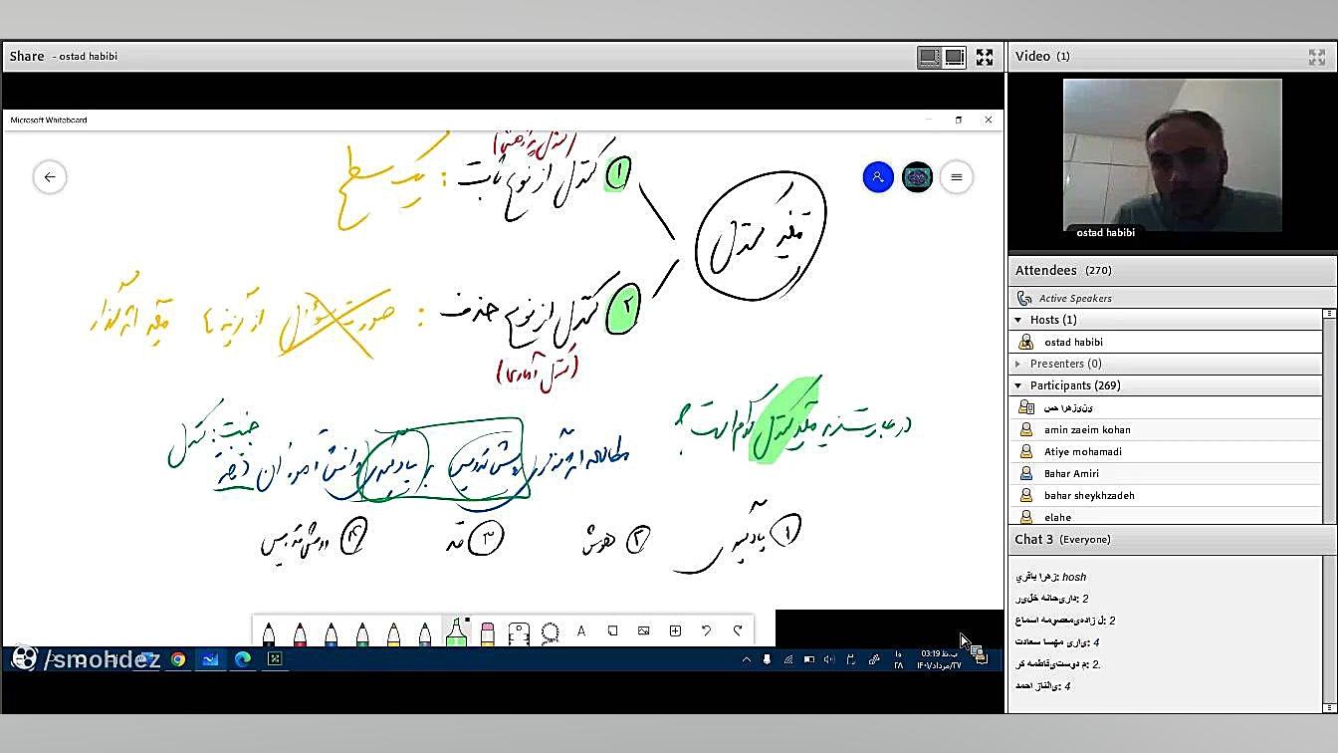The height and width of the screenshot is (753, 1338).
Task: Select participant elahe
Action: tap(1166, 516)
